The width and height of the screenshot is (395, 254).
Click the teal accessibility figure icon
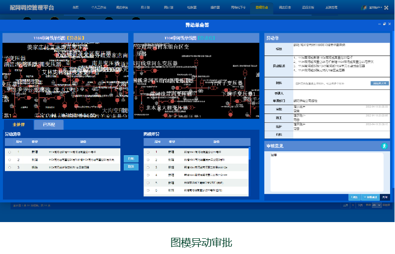384,146
